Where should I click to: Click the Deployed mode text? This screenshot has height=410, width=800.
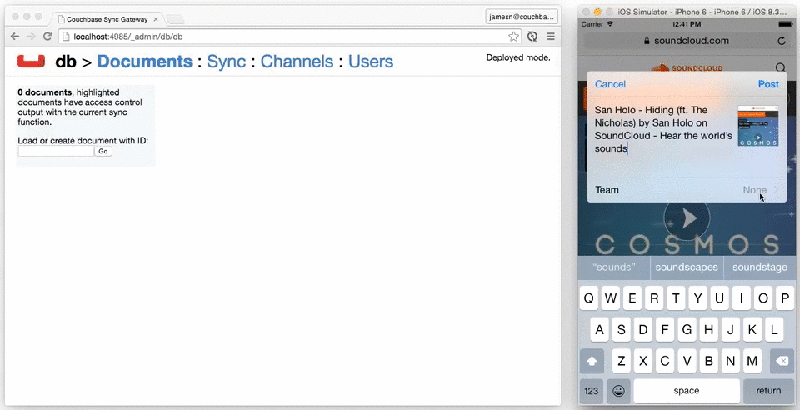(x=518, y=57)
